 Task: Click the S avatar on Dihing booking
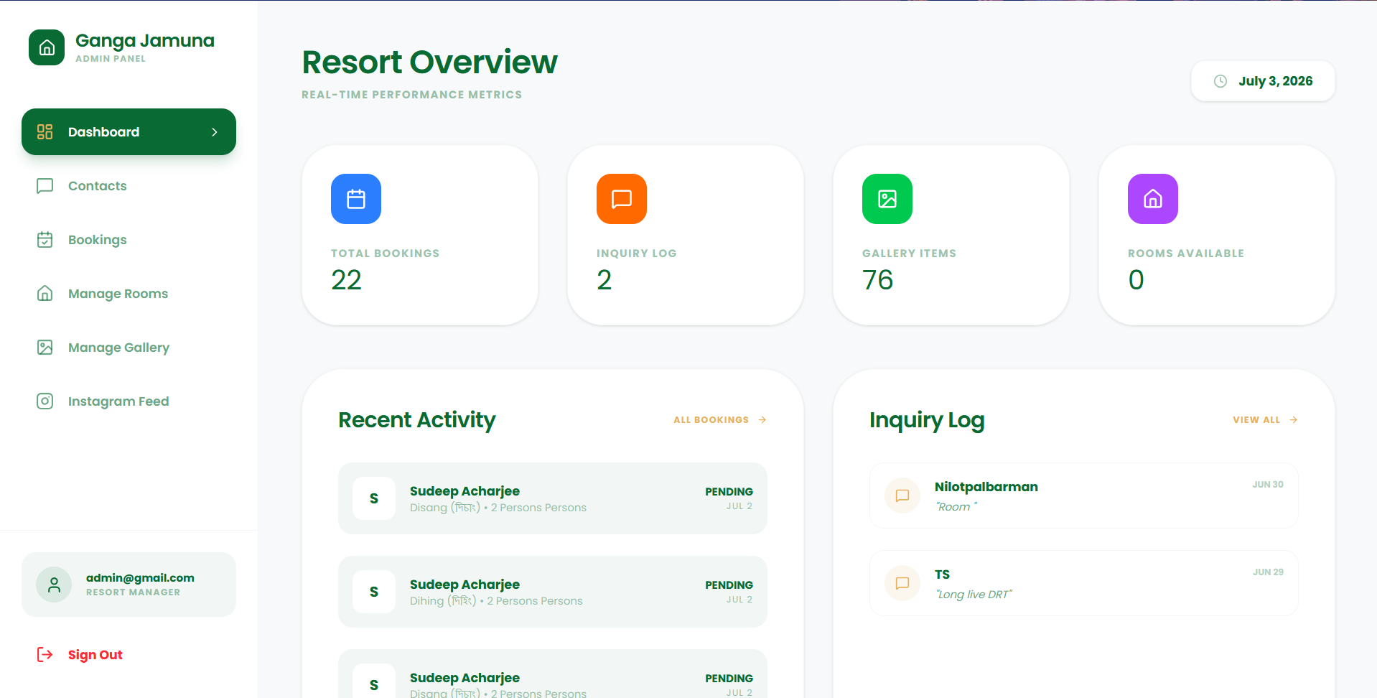click(x=374, y=592)
